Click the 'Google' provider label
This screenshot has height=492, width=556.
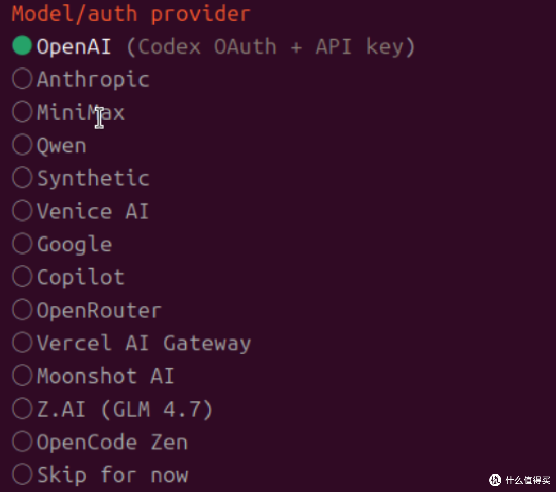coord(74,245)
